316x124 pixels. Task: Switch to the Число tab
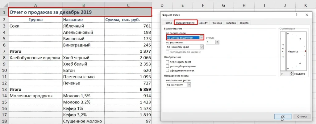point(168,23)
